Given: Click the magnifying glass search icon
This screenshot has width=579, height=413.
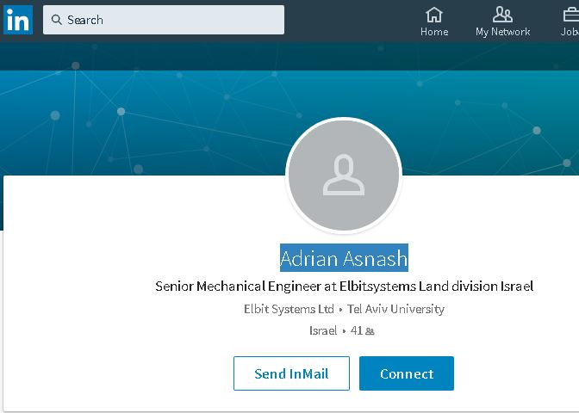Looking at the screenshot, I should (x=57, y=20).
